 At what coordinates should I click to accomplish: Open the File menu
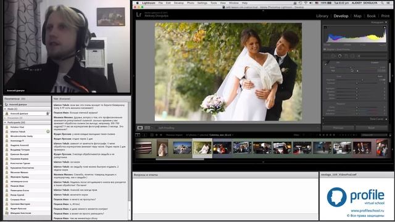click(160, 2)
